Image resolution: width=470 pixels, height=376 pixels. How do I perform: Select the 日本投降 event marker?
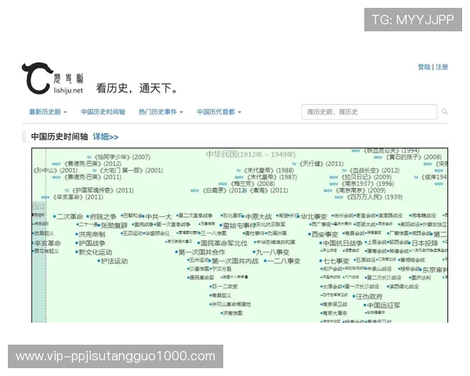425,243
